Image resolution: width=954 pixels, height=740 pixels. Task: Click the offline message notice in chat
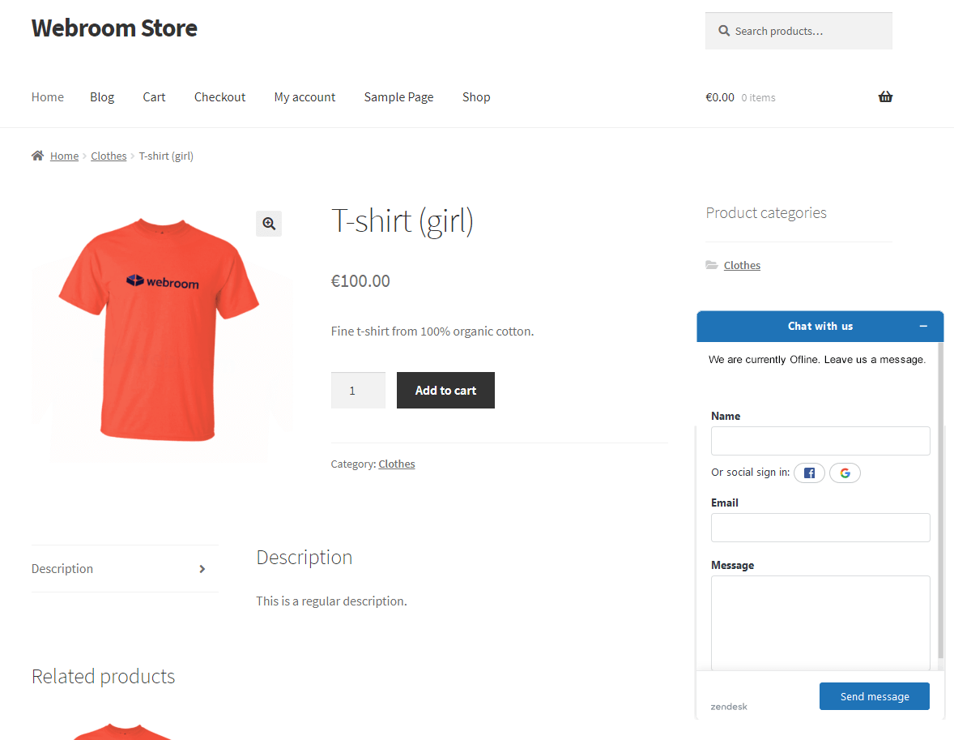coord(817,359)
